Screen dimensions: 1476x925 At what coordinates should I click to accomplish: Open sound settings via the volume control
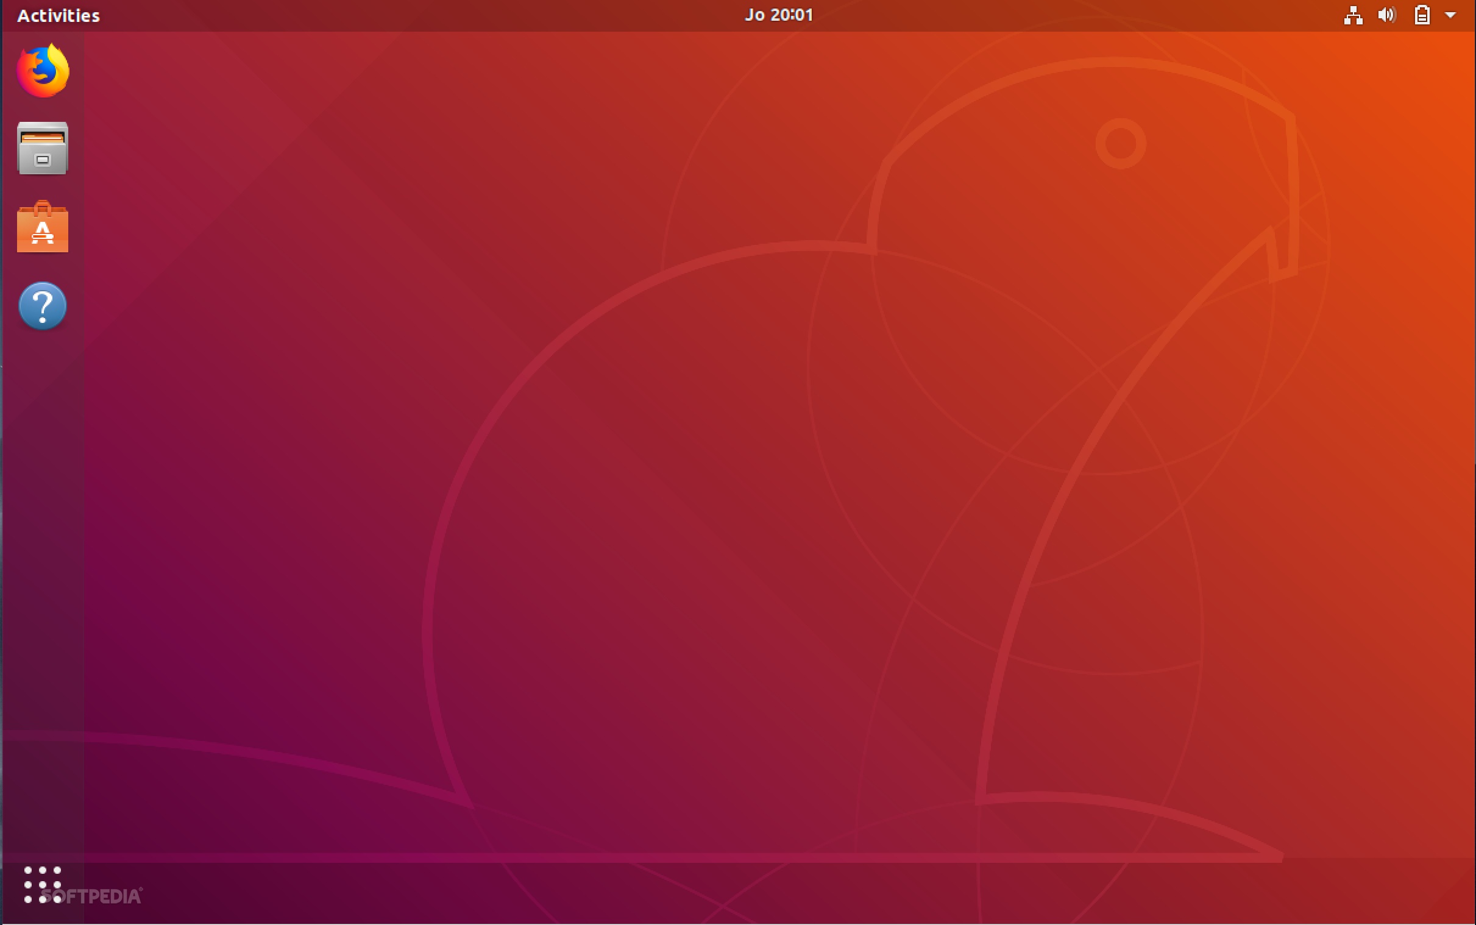tap(1386, 15)
